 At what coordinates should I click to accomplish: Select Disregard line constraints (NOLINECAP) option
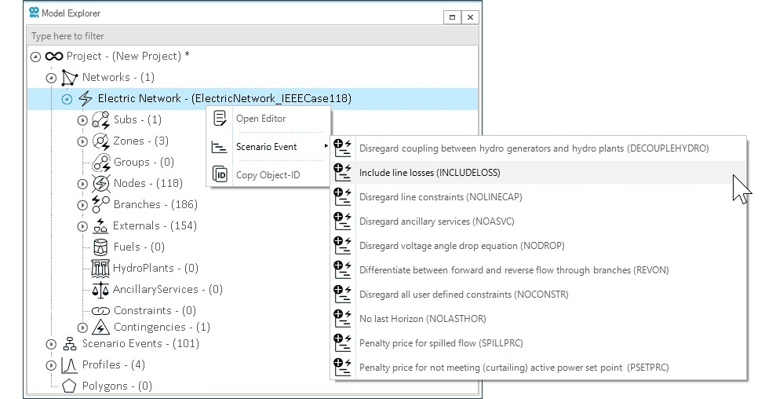(x=440, y=197)
